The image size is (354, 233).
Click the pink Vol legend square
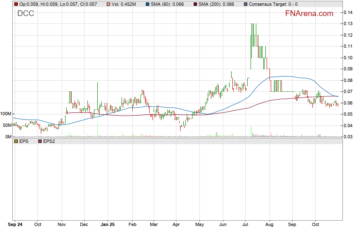pos(108,4)
